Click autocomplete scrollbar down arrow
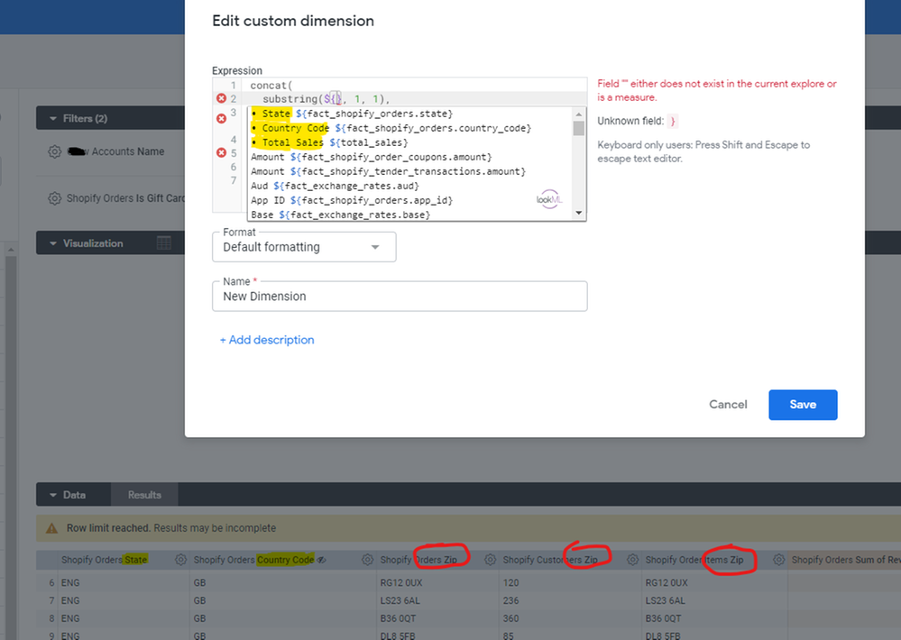The height and width of the screenshot is (640, 901). [x=579, y=213]
